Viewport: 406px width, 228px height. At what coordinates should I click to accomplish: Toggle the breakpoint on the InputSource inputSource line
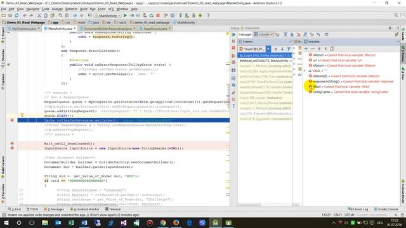[x=12, y=148]
